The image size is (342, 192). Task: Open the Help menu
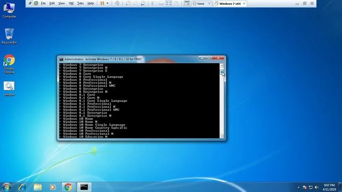(x=91, y=3)
